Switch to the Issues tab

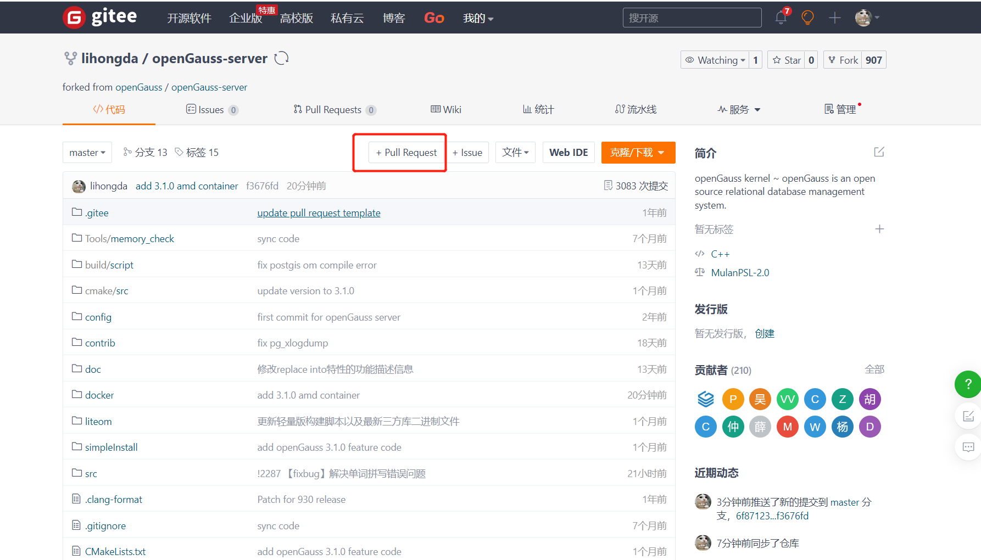[212, 110]
